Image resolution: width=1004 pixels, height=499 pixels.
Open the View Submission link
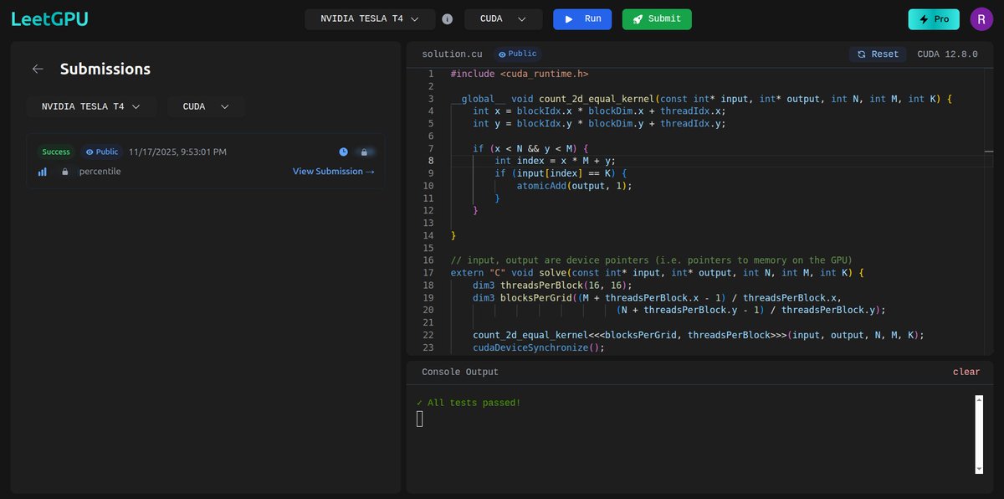tap(333, 171)
